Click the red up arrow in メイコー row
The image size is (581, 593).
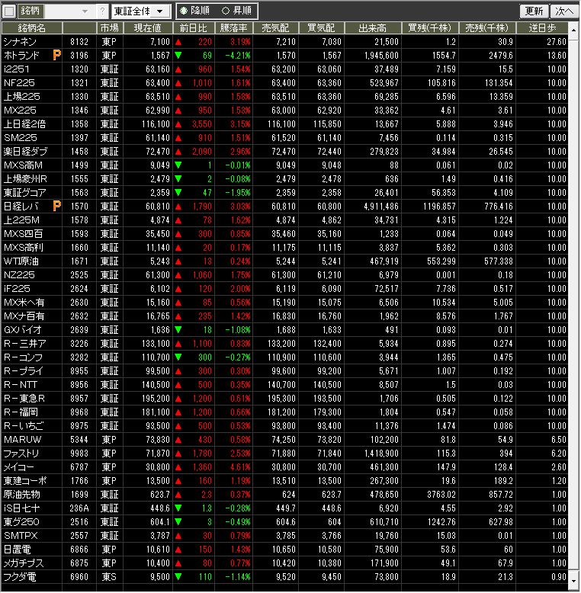click(178, 467)
